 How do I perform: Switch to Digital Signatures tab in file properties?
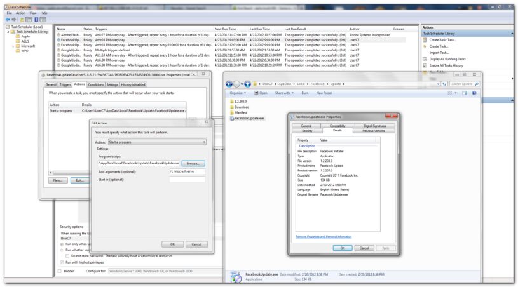374,126
